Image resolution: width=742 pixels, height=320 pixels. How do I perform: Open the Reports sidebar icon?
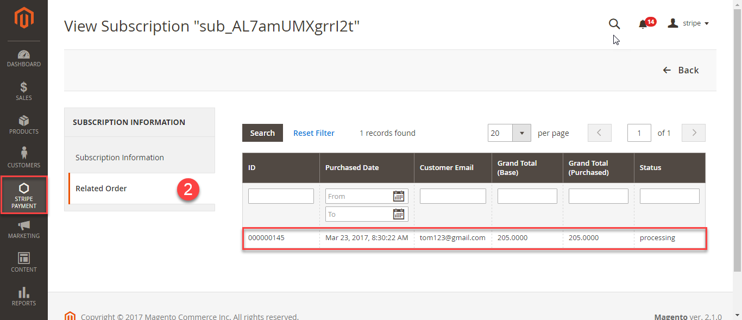[x=24, y=296]
